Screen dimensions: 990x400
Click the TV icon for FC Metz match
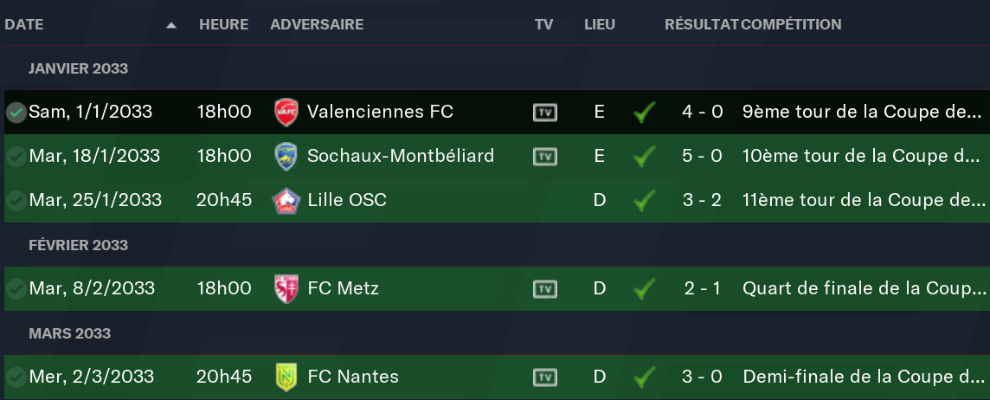[544, 289]
